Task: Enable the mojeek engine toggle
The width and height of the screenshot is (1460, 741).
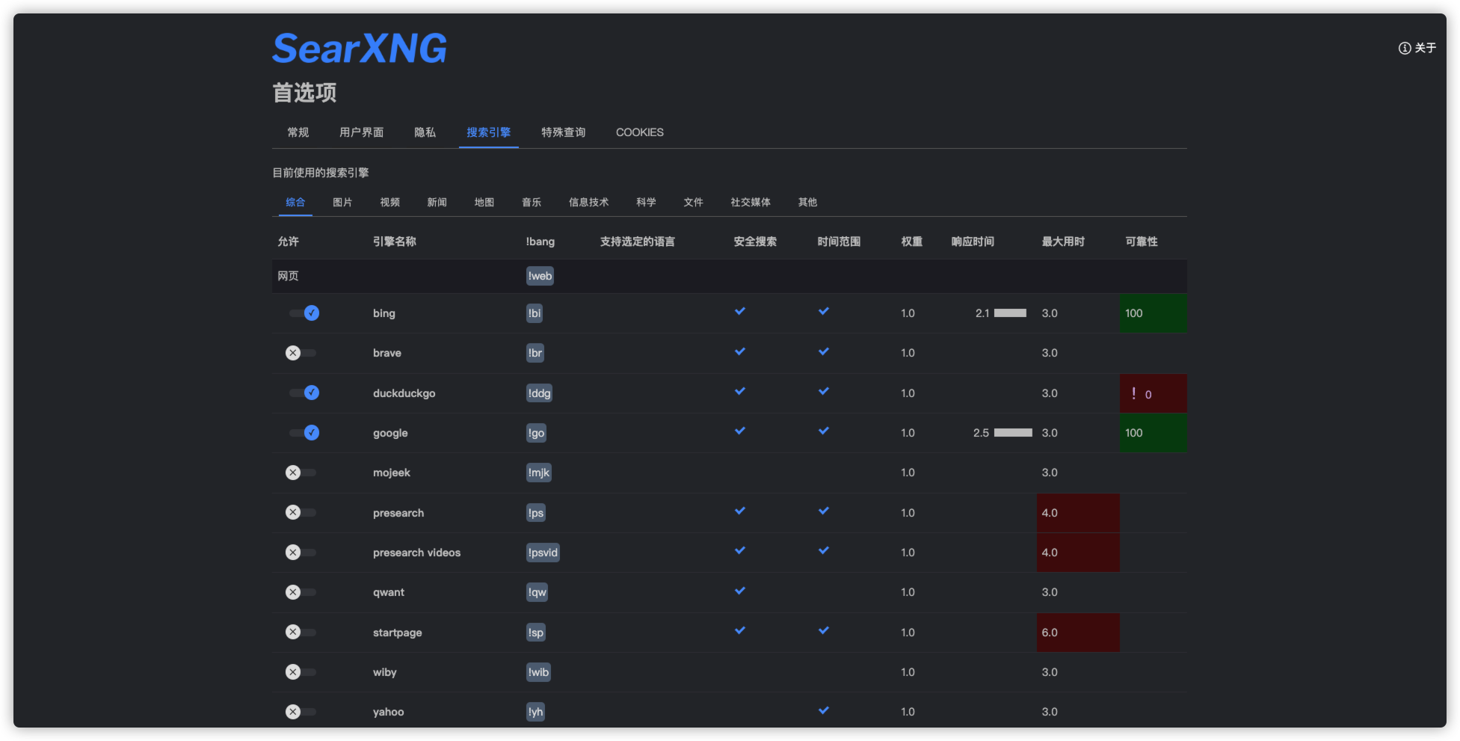Action: tap(301, 473)
